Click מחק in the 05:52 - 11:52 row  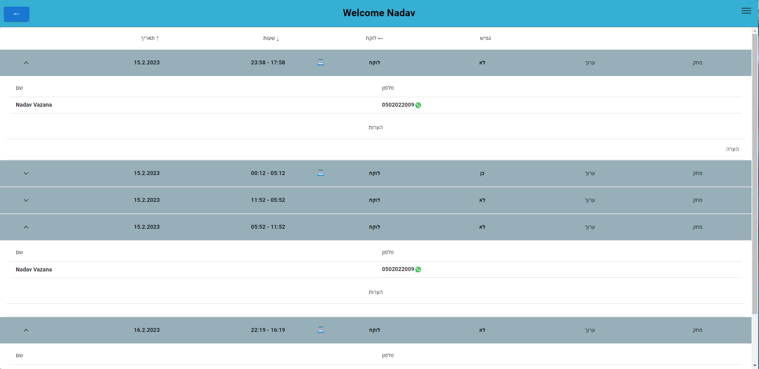tap(697, 227)
